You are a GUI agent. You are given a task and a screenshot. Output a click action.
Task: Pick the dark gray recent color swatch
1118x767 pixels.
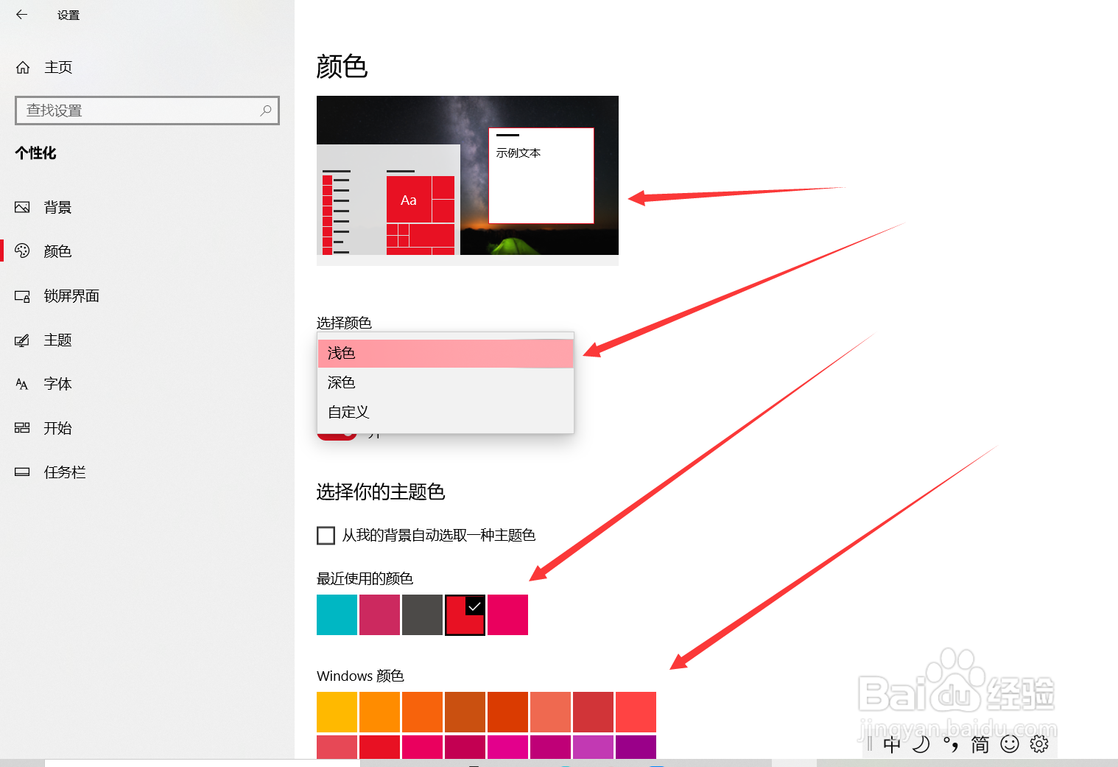(x=422, y=614)
